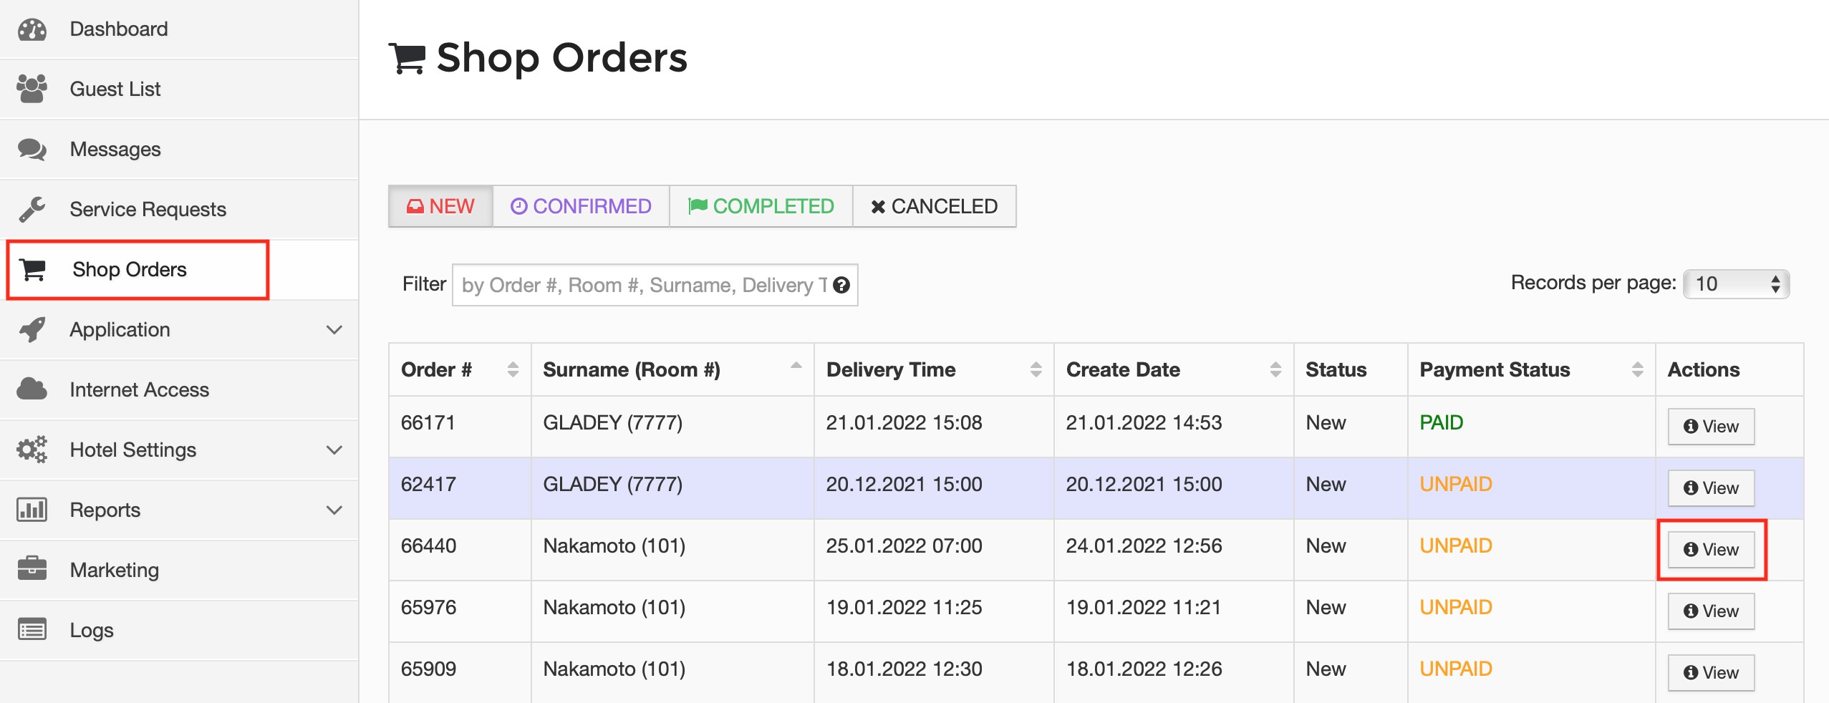Click the Internet Access cloud icon
Screen dimensions: 1829x703
tap(32, 389)
